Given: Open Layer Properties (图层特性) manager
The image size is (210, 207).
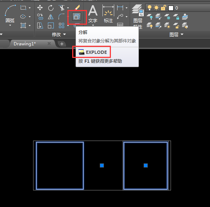Looking at the screenshot, I should tap(138, 16).
